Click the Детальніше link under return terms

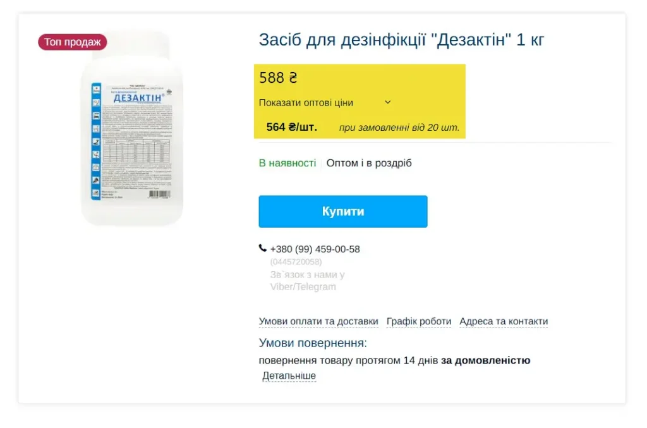click(x=289, y=376)
